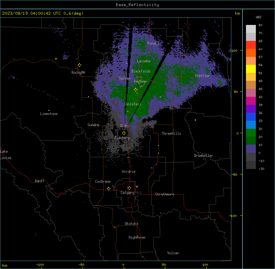
Task: Click the RockyMH label
Action: 78,73
